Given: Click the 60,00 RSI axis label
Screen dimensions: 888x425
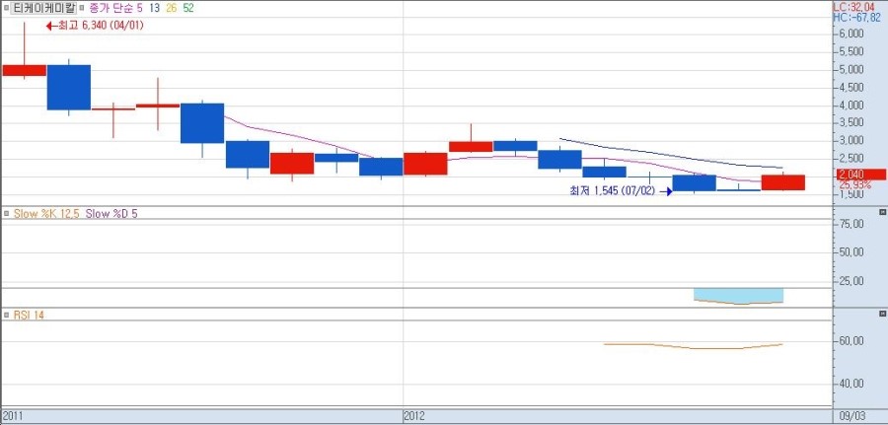Looking at the screenshot, I should point(851,340).
